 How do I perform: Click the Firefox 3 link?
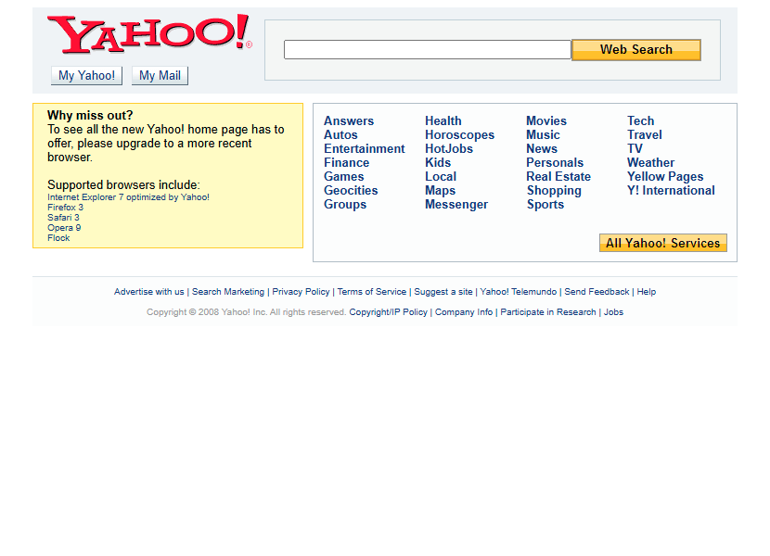[65, 208]
